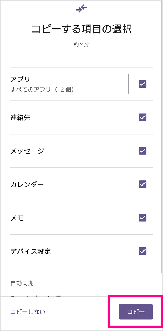Select the 連絡先 row label
Image resolution: width=163 pixels, height=331 pixels.
[20, 118]
